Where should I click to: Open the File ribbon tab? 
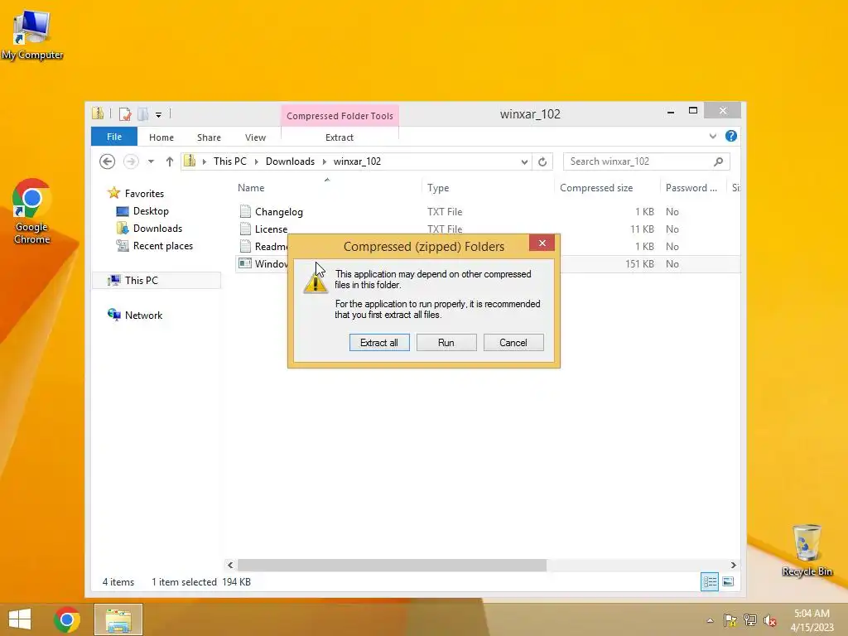tap(114, 137)
